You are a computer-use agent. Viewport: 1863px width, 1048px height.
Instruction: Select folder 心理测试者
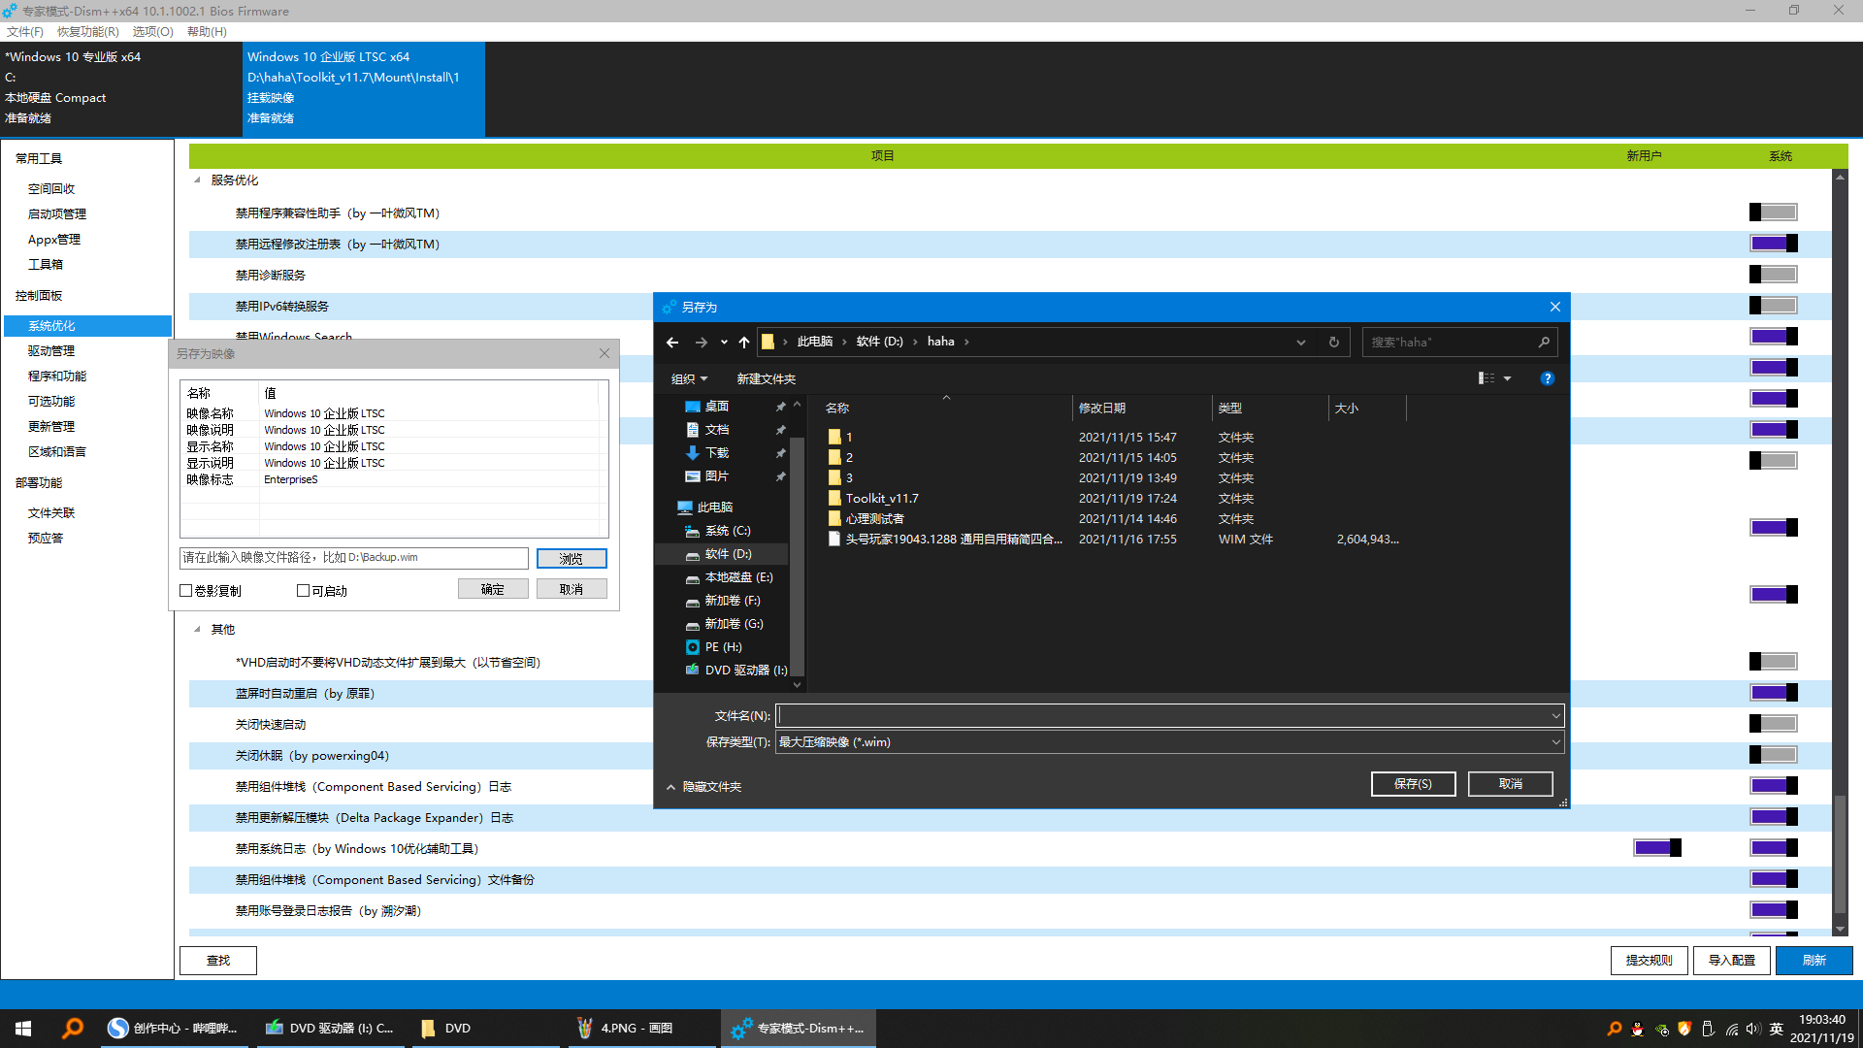point(874,519)
